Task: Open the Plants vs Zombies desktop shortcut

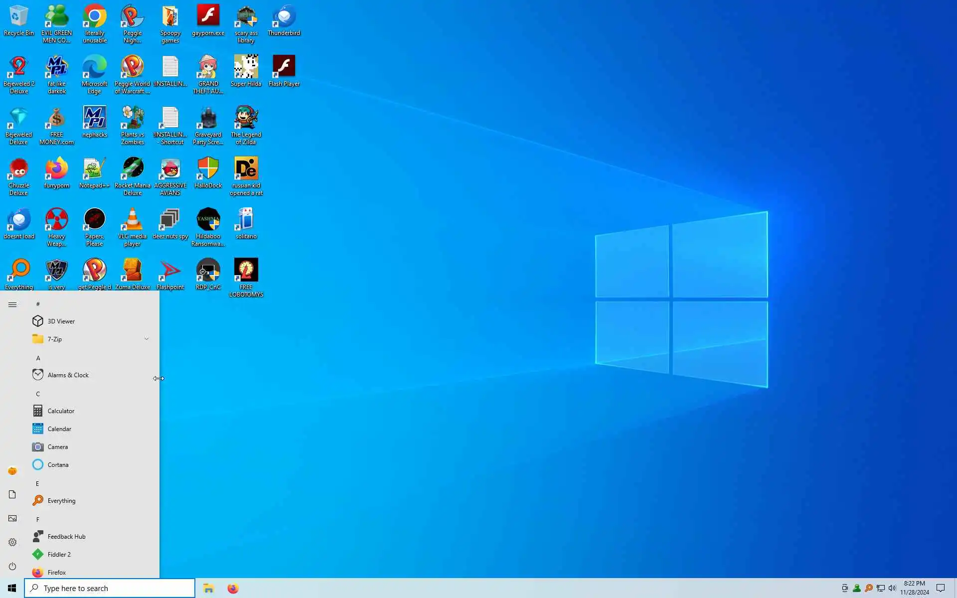Action: 132,119
